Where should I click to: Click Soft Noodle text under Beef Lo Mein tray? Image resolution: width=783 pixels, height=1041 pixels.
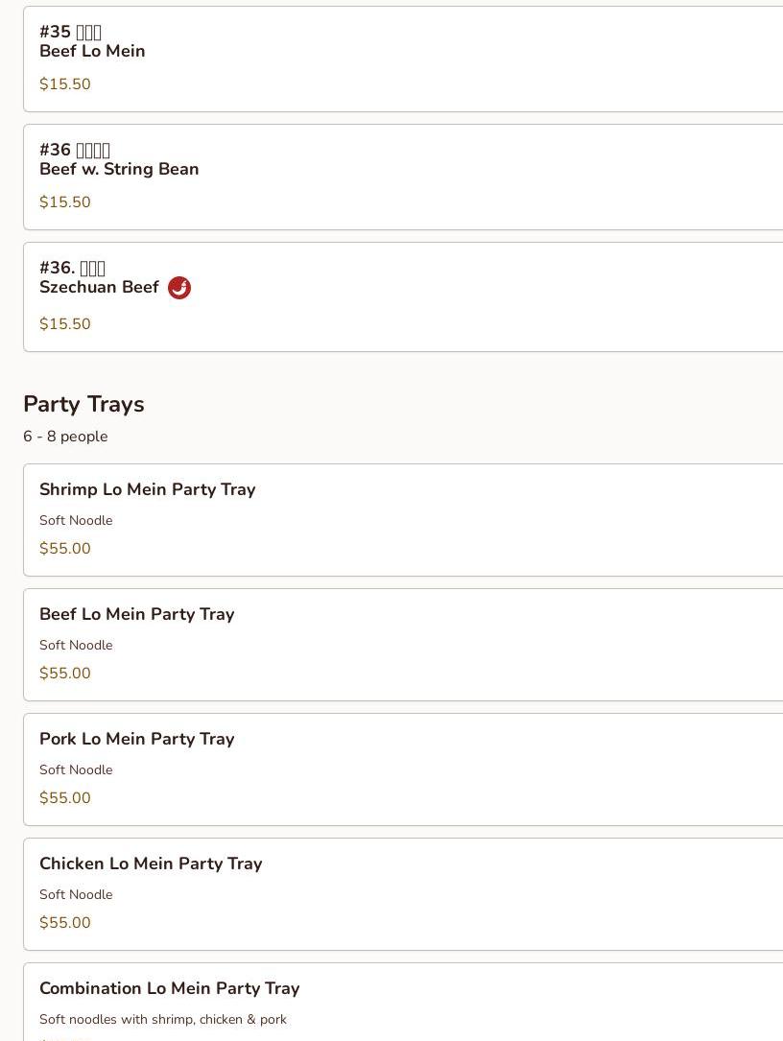tap(76, 645)
